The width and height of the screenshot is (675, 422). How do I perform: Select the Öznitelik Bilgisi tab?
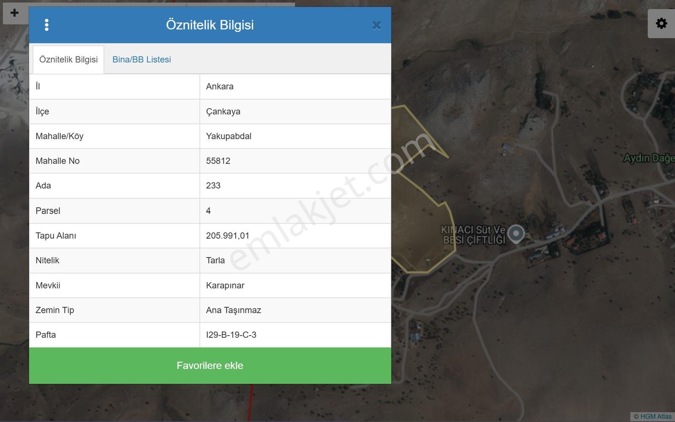(x=68, y=59)
